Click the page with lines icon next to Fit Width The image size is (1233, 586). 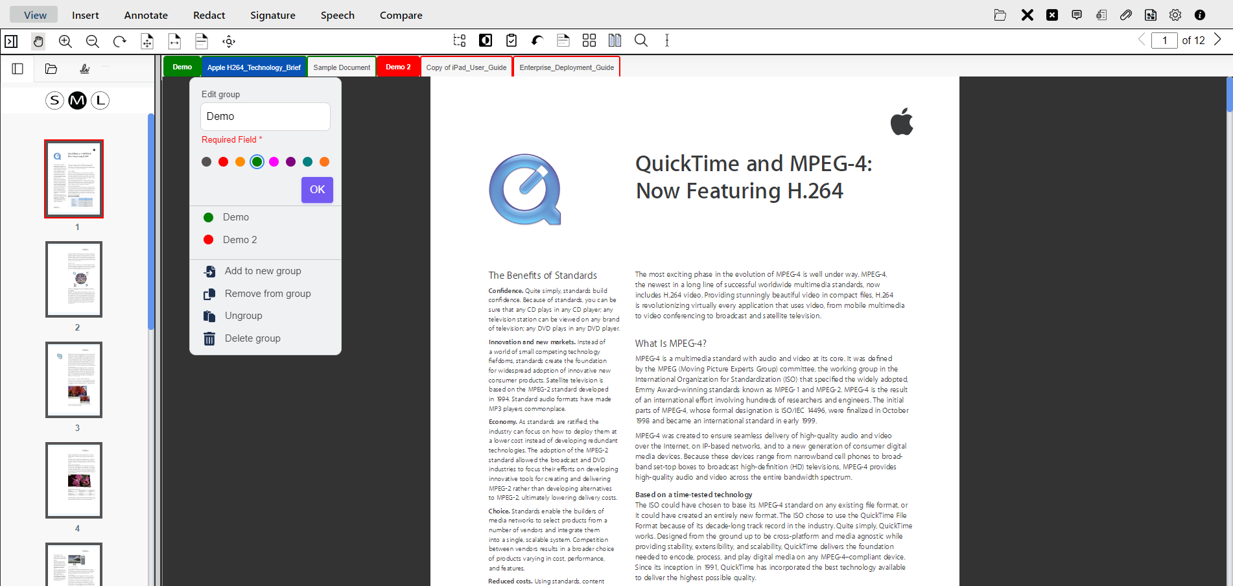tap(202, 41)
